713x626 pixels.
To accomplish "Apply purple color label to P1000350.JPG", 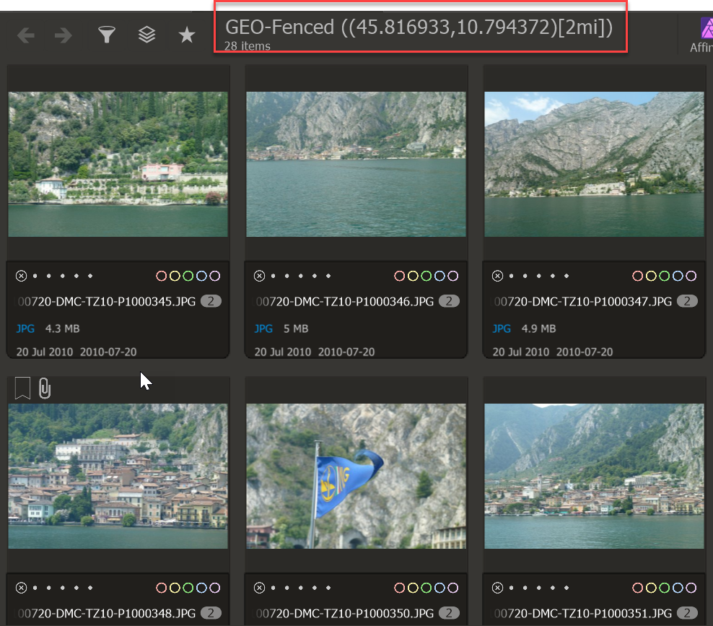I will coord(453,588).
